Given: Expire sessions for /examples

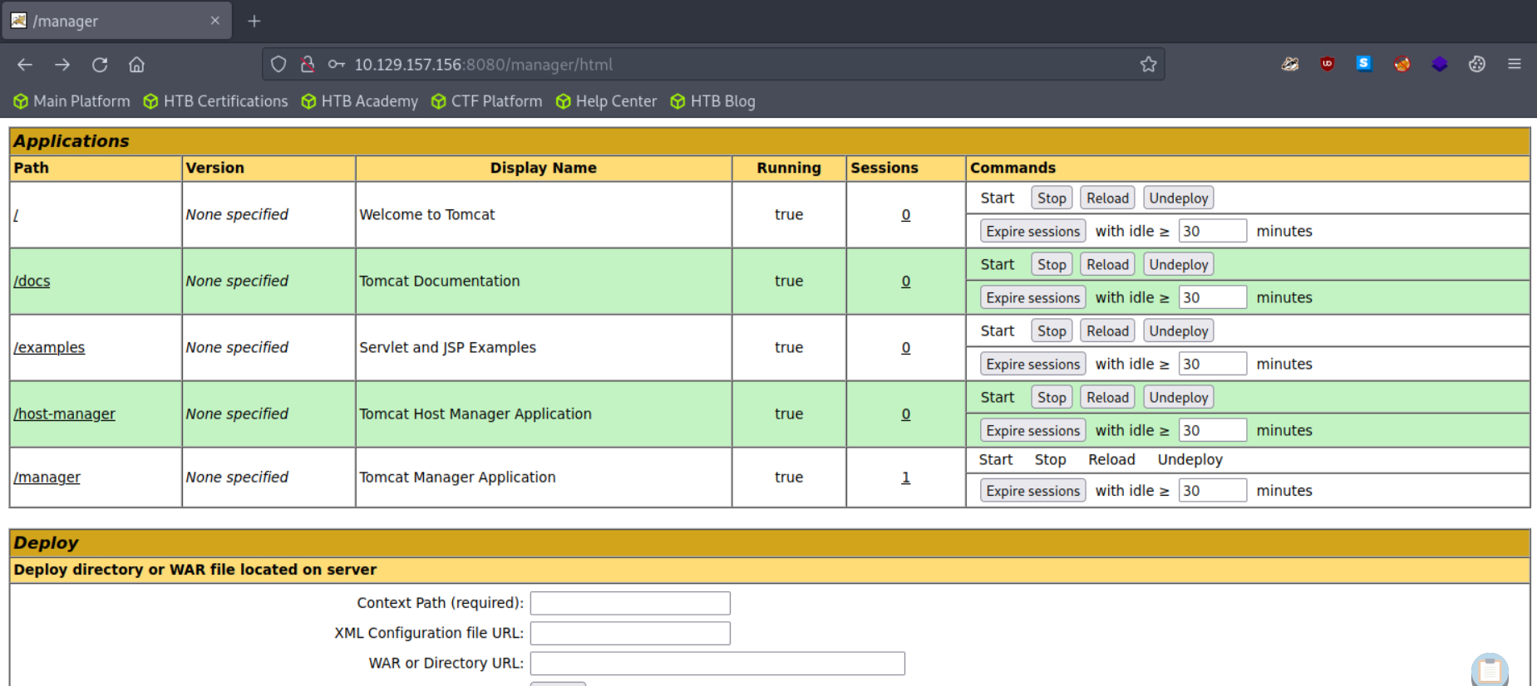Looking at the screenshot, I should tap(1032, 364).
